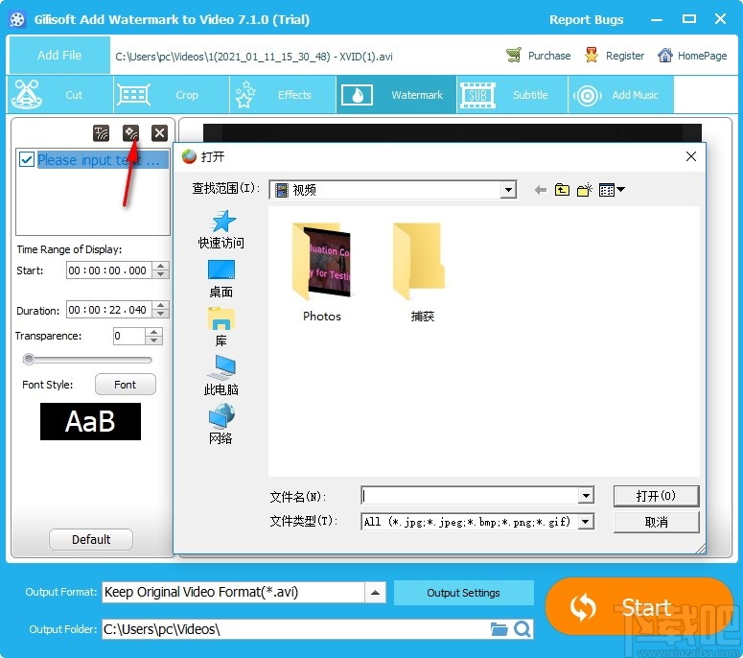Open the view menu icon in dialog
The width and height of the screenshot is (743, 658).
(x=612, y=190)
